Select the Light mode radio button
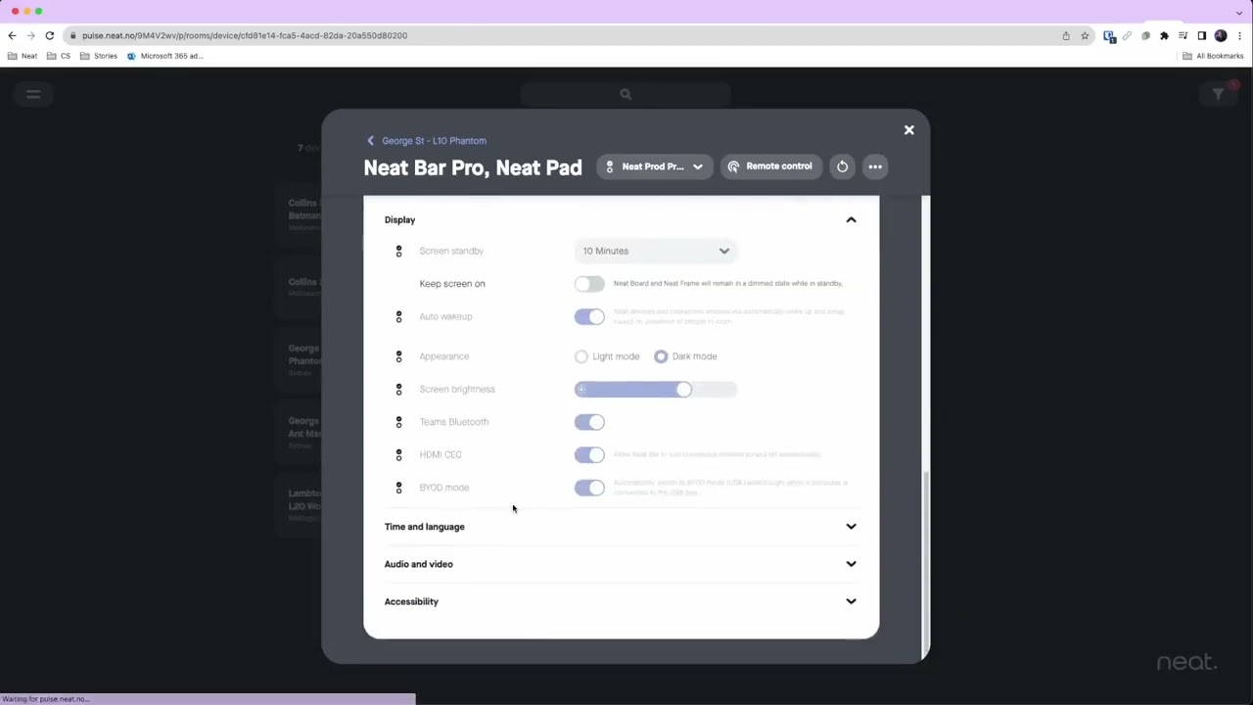The image size is (1253, 705). 581,356
